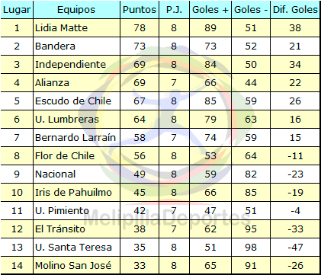Viewport: 321px width, 275px height.
Task: Select the Goles + column header
Action: (210, 10)
